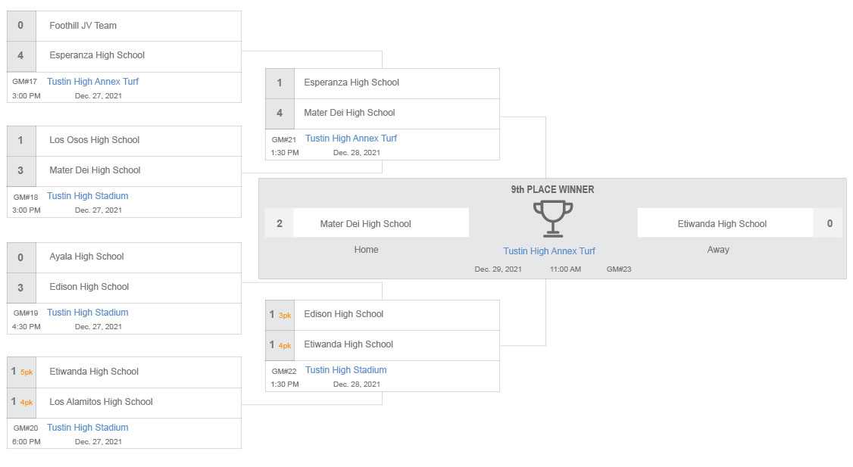
Task: Open Tustin High Stadium link for GM#20
Action: click(x=88, y=428)
